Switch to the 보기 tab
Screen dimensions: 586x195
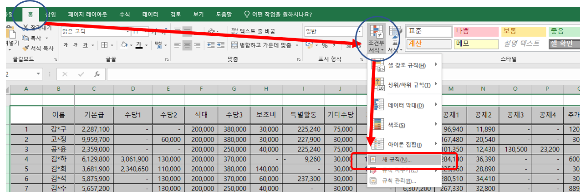click(x=198, y=14)
